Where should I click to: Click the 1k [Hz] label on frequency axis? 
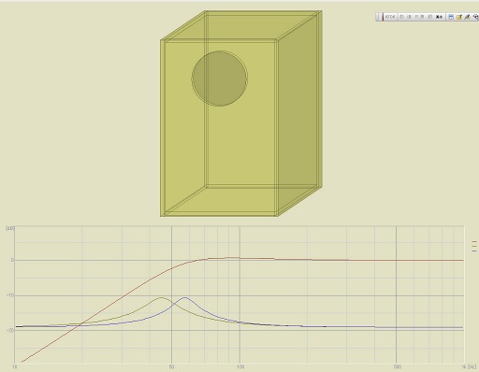[x=469, y=366]
